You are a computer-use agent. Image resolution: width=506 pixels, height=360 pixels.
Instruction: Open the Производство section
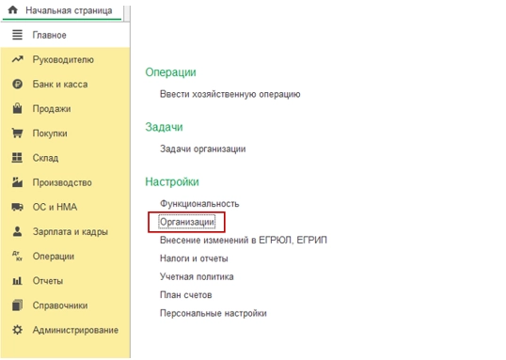point(62,182)
